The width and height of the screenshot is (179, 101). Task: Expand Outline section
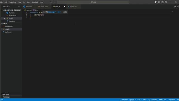coord(2,94)
